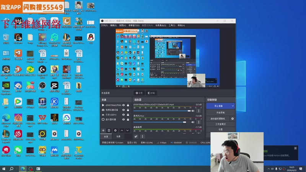Open source properties gear in sources toolbar
The height and width of the screenshot is (172, 306).
point(116,130)
